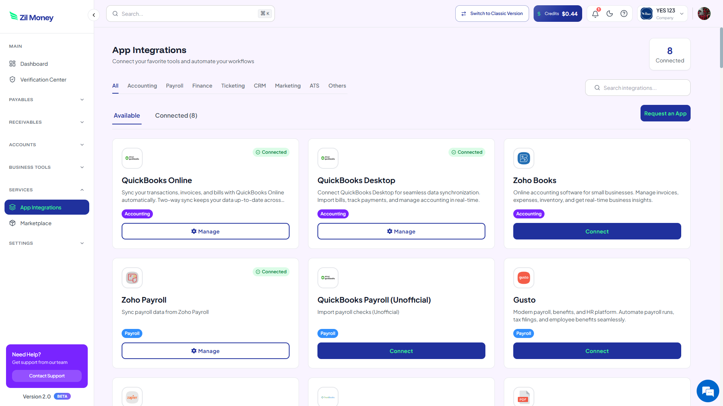
Task: Click the Request an App button
Action: pyautogui.click(x=665, y=113)
